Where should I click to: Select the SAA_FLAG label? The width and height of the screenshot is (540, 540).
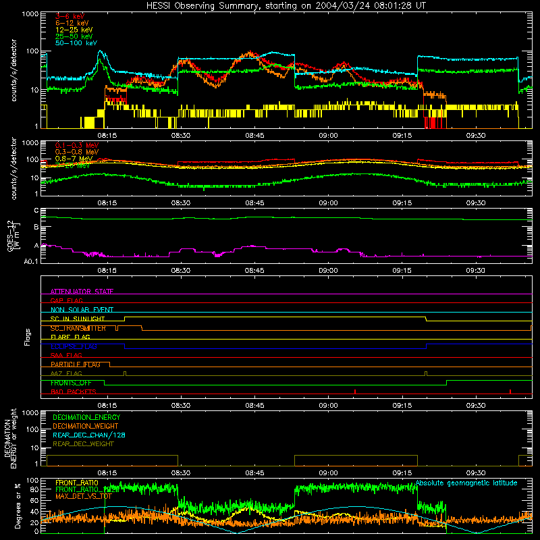pos(66,355)
